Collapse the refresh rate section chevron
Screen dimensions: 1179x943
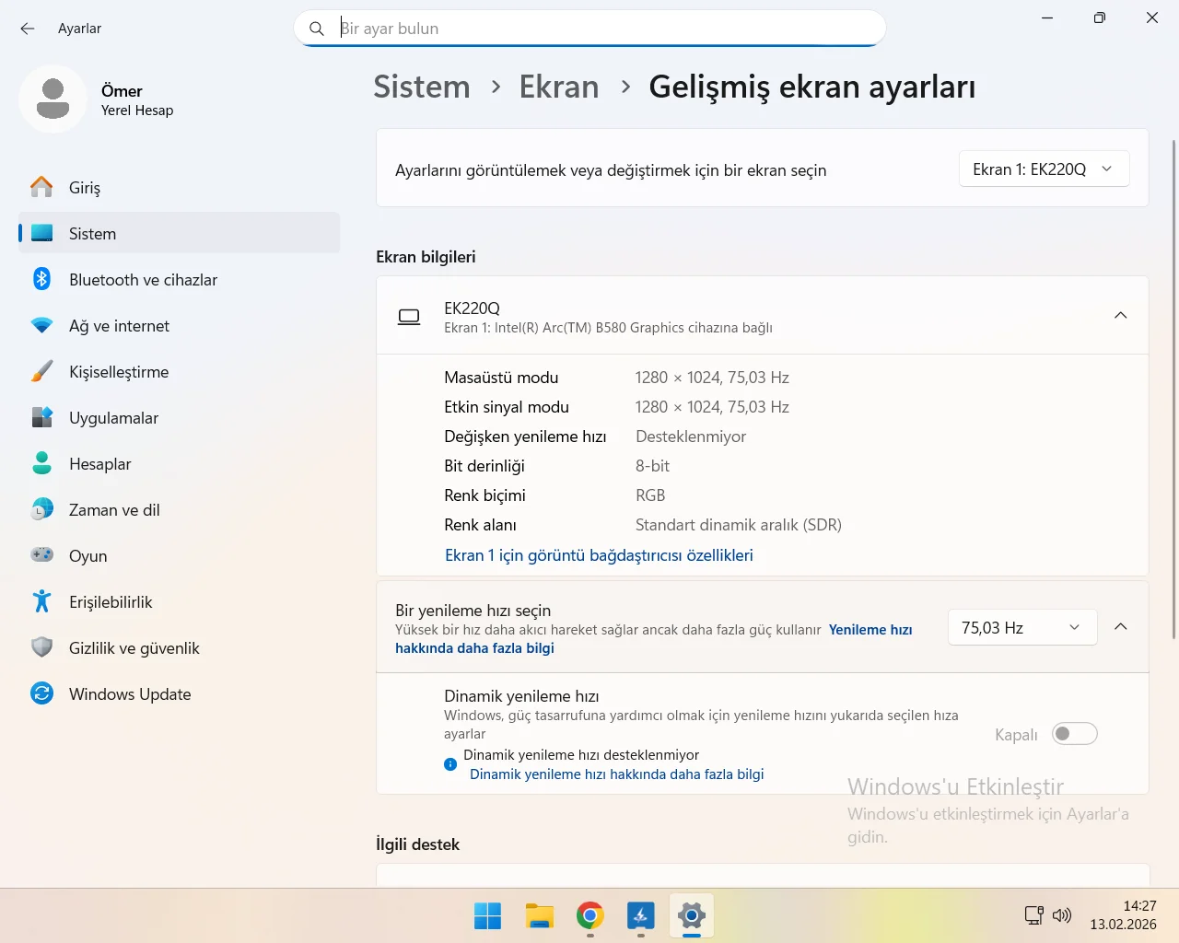click(x=1121, y=626)
